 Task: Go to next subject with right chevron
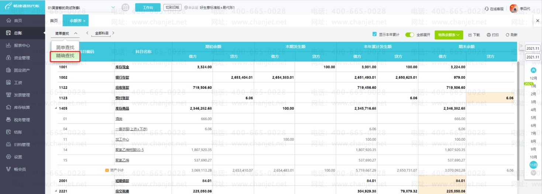point(113,33)
